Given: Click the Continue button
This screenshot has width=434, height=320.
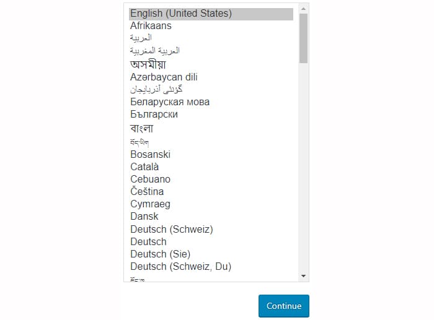Looking at the screenshot, I should coord(284,306).
